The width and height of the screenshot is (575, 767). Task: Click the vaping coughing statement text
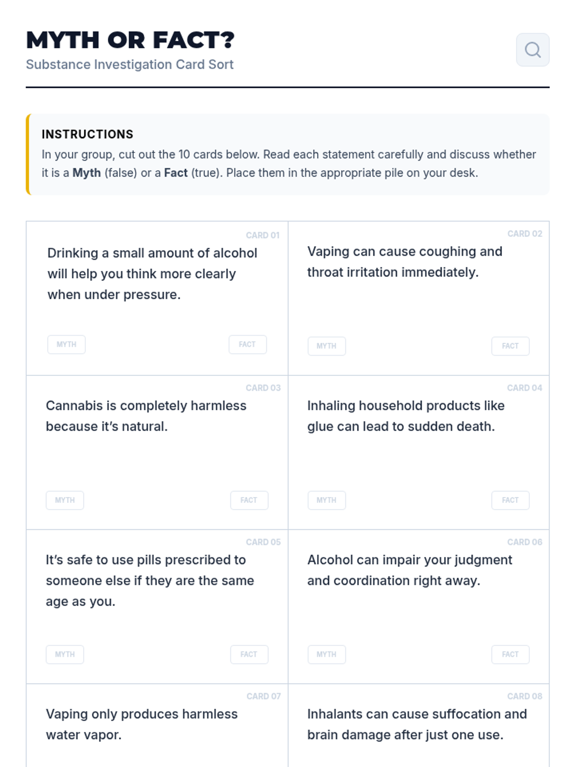coord(404,262)
